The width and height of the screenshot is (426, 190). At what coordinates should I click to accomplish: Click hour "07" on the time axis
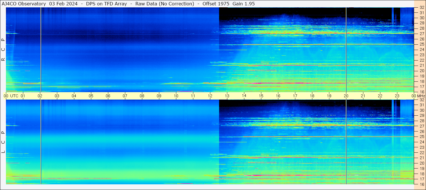125,96
